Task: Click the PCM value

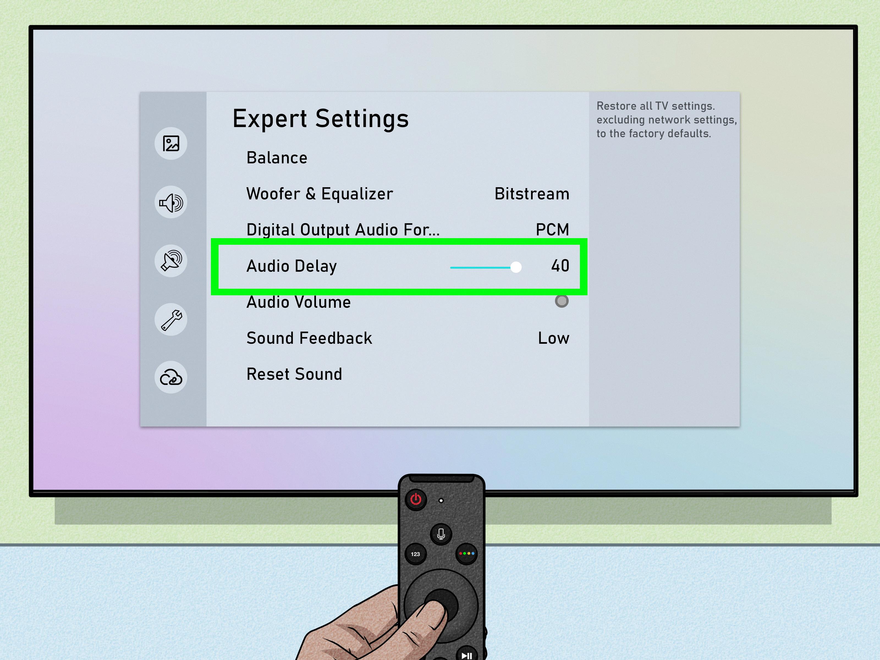Action: [552, 230]
